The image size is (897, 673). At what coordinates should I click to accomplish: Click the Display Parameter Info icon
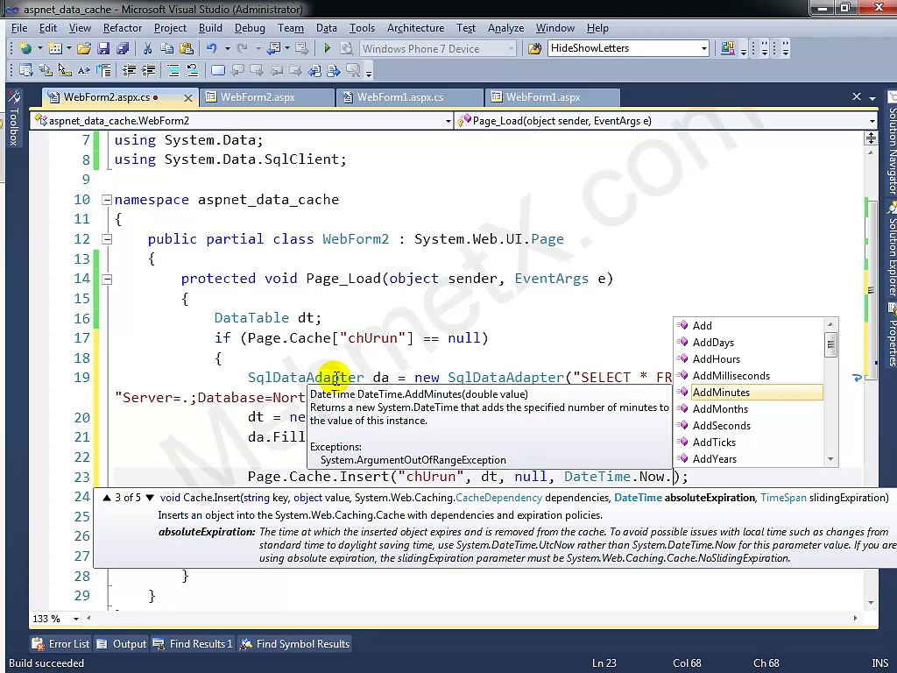point(46,70)
